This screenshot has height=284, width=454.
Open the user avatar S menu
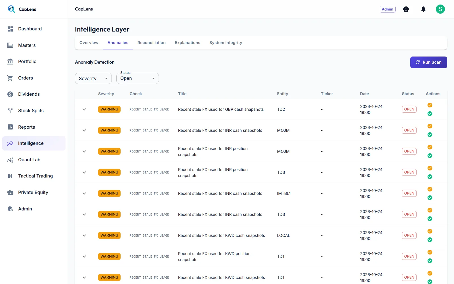click(440, 9)
